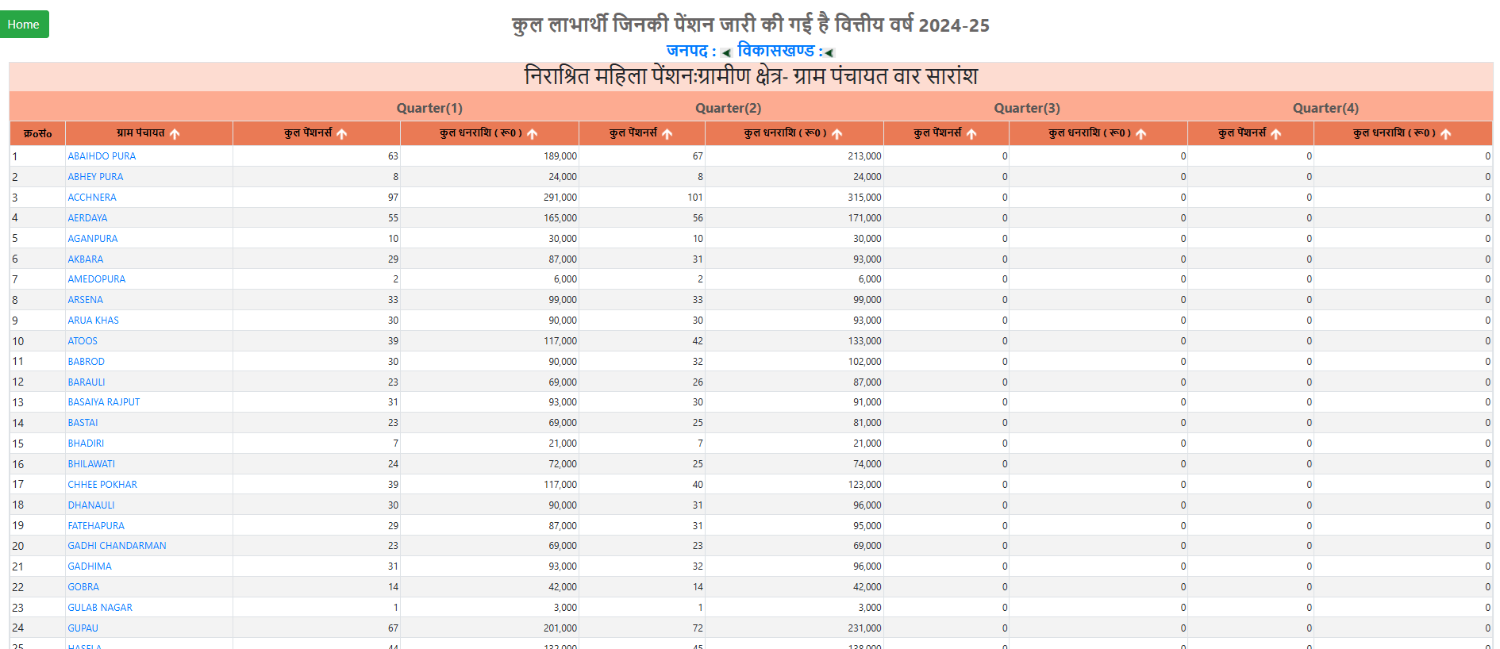Click Quarter(2) कुल धनराशि sort arrow

click(837, 134)
